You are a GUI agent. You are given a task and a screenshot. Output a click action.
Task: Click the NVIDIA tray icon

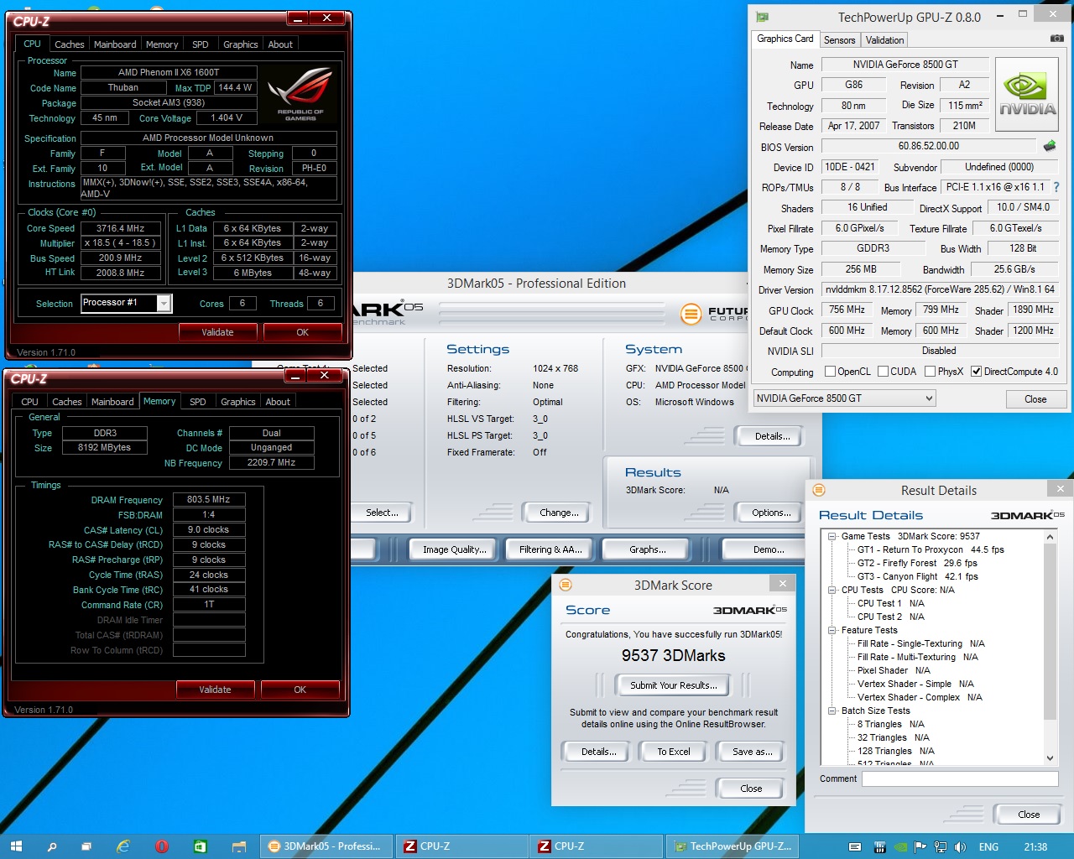pyautogui.click(x=899, y=847)
